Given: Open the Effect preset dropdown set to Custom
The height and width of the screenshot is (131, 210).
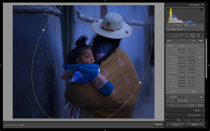Looking at the screenshot, I should 182,46.
